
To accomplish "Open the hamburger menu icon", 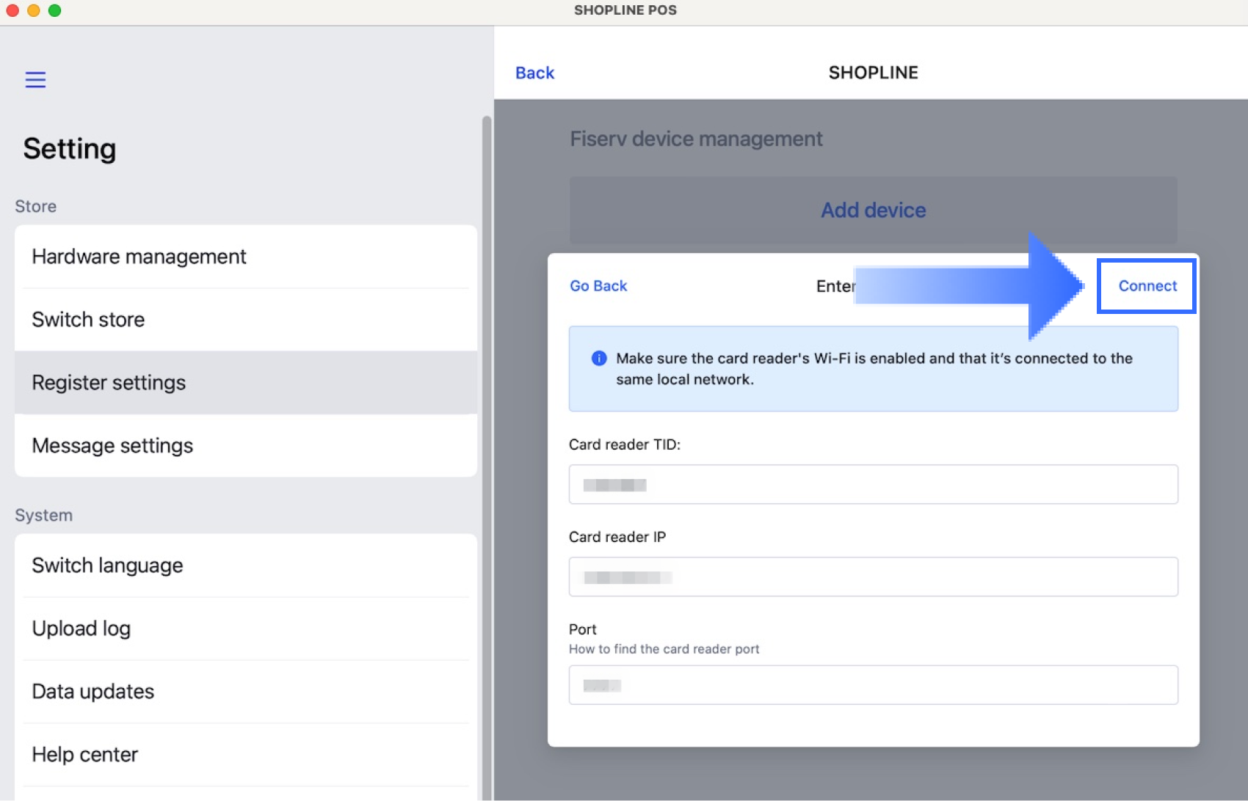I will (35, 80).
